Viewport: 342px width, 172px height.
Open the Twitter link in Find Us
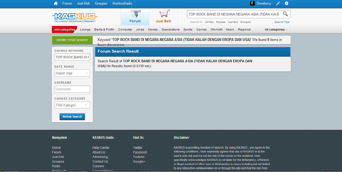(138, 148)
